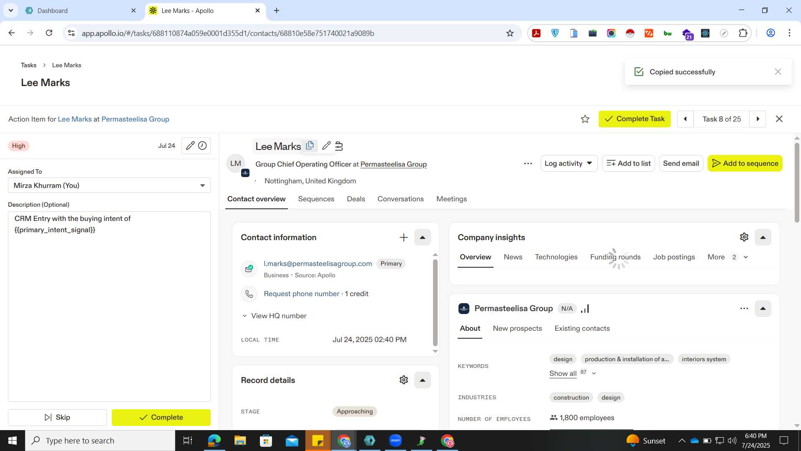
Task: Collapse Permasteelisa Group card
Action: point(763,309)
